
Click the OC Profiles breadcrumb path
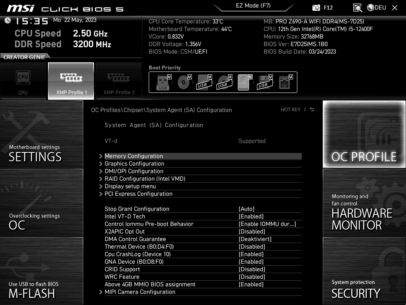pos(161,110)
